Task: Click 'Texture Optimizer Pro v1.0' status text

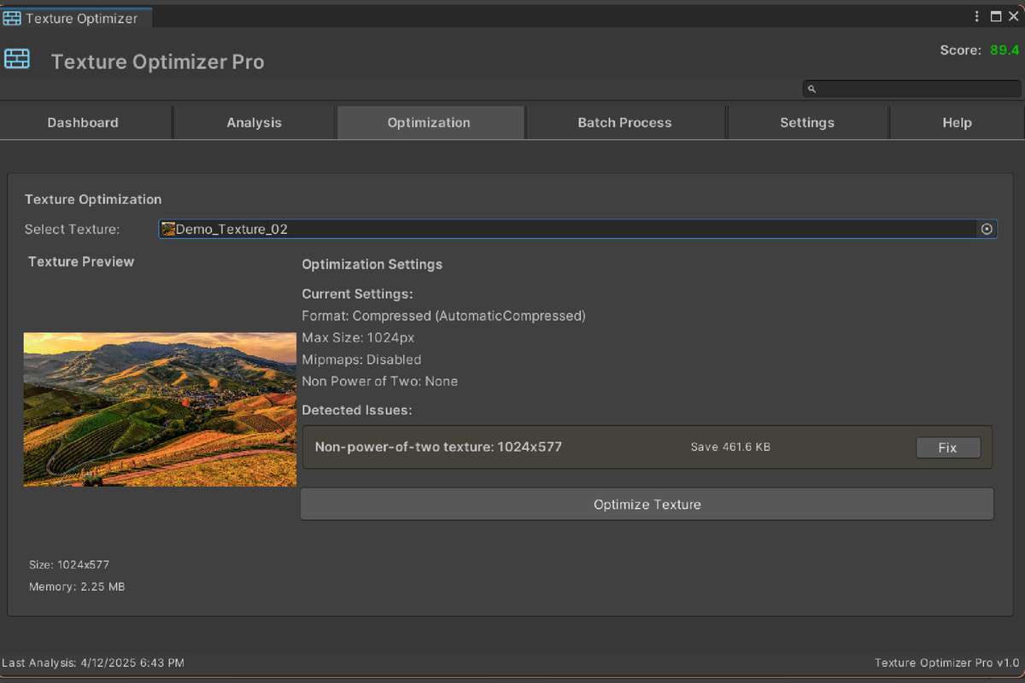Action: [x=947, y=663]
